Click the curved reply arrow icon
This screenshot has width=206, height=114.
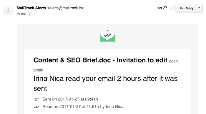point(181,8)
